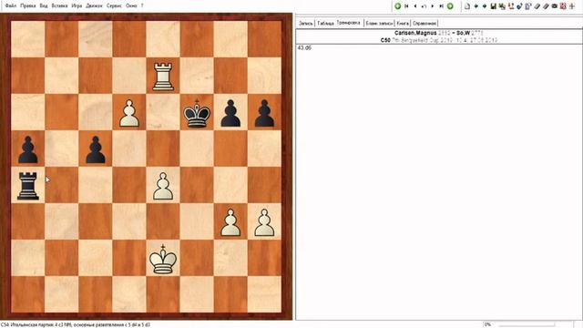
Task: Open the Правка menu
Action: [x=28, y=6]
